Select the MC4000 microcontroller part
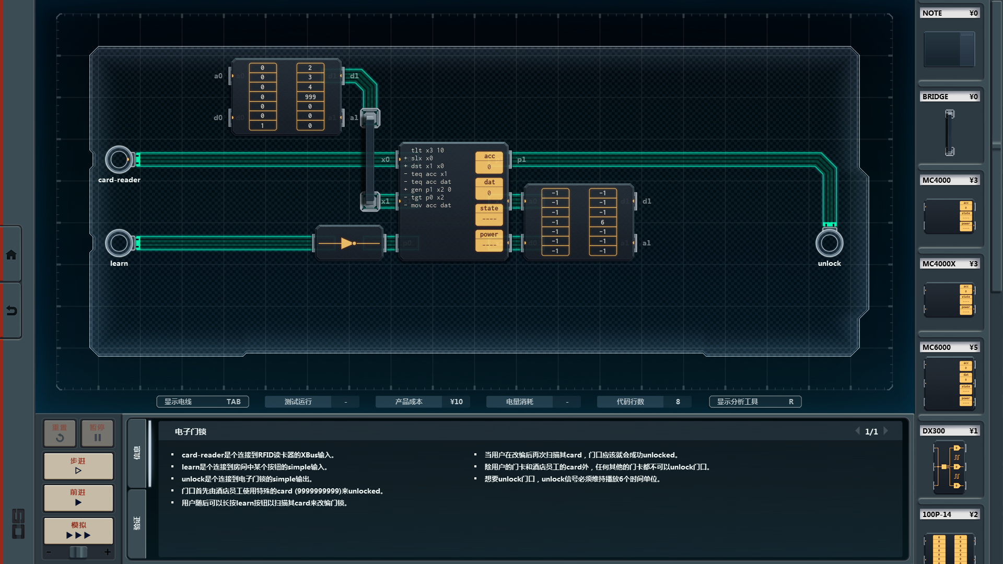The width and height of the screenshot is (1003, 564). click(949, 216)
